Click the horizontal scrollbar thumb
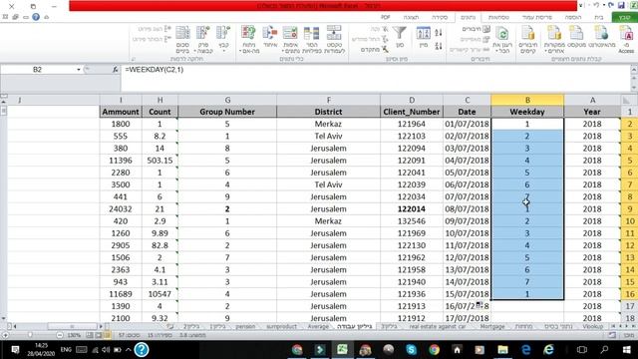This screenshot has height=359, width=638. [72, 326]
